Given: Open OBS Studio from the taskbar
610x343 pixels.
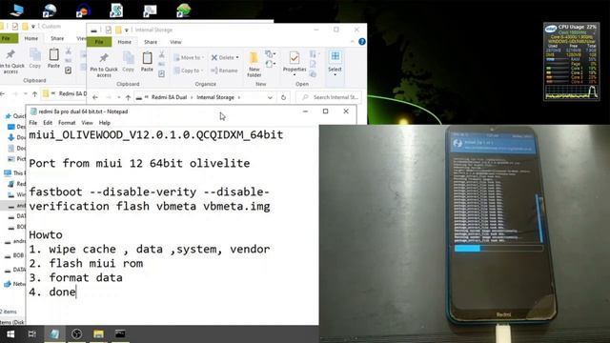Looking at the screenshot, I should (x=76, y=334).
